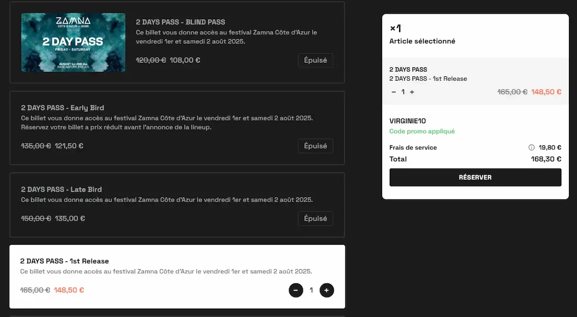This screenshot has width=577, height=317.
Task: Click Épuisé button on Late Bird pass
Action: pos(315,219)
